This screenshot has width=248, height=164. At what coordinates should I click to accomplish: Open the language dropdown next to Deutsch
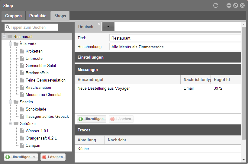pyautogui.click(x=108, y=27)
